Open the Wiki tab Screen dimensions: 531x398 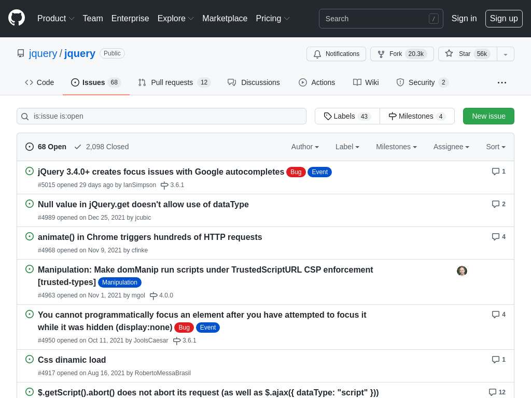tap(366, 82)
